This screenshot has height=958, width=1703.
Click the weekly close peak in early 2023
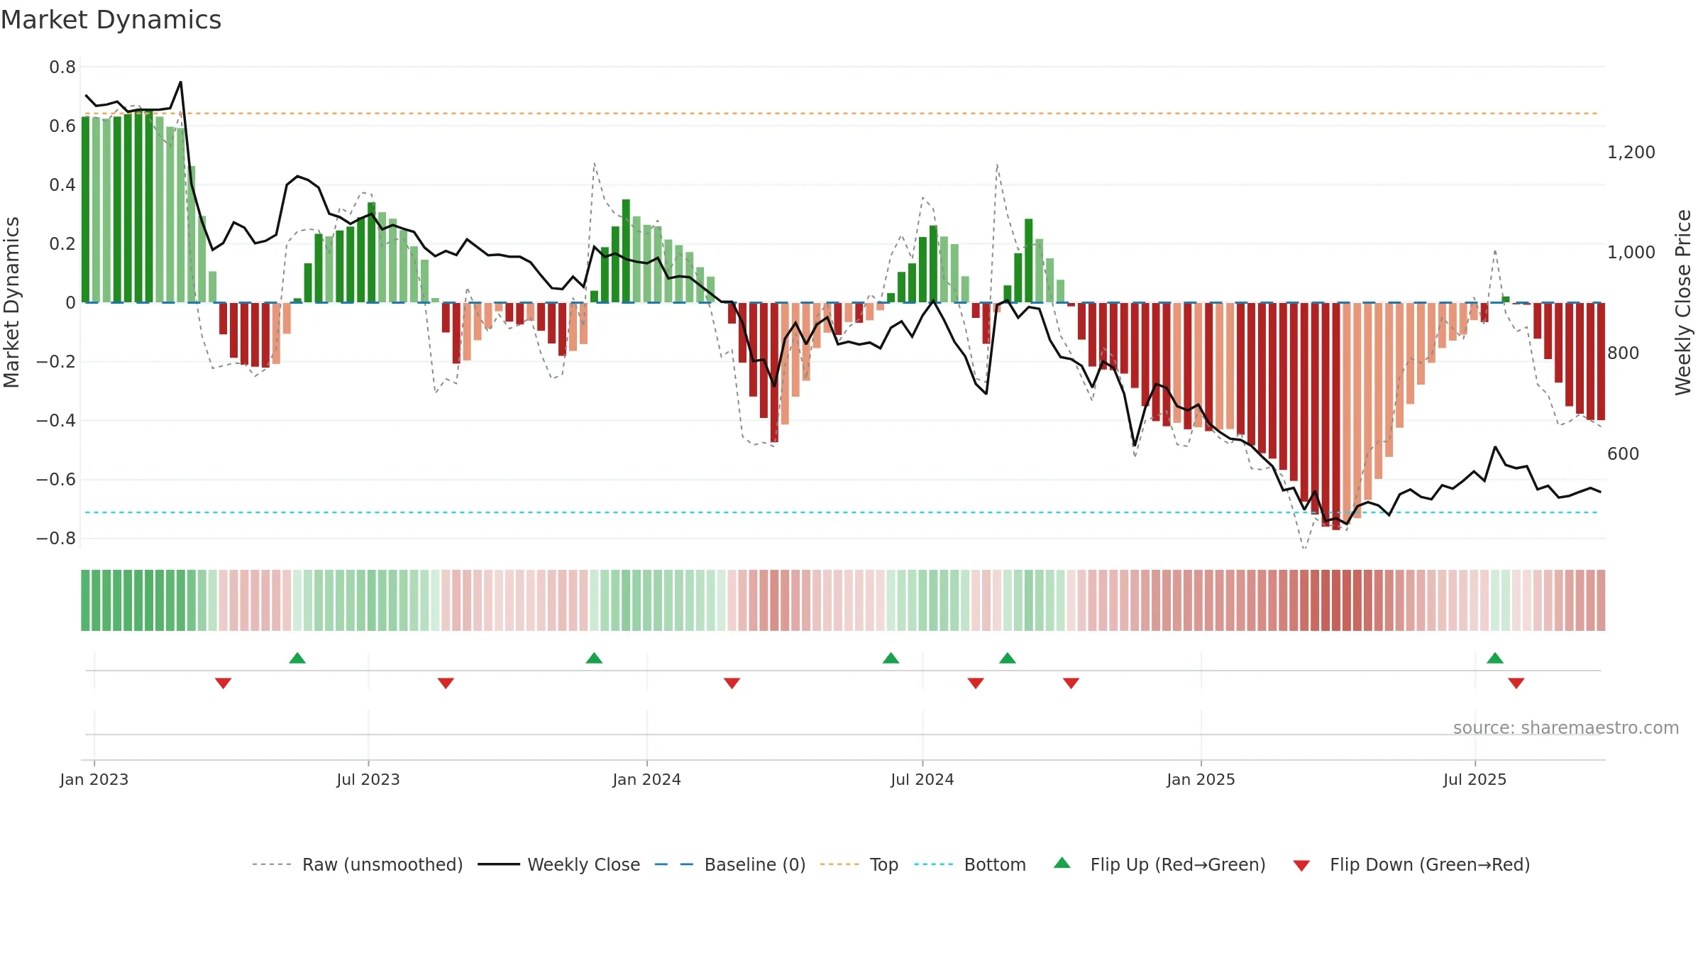coord(181,82)
